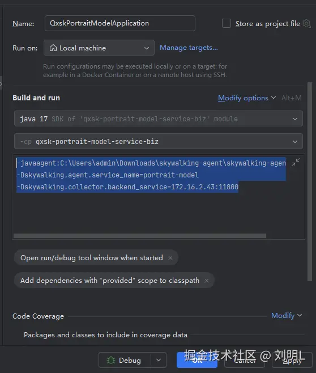316x373 pixels.
Task: Enable Store as project file checkbox
Action: tap(226, 24)
